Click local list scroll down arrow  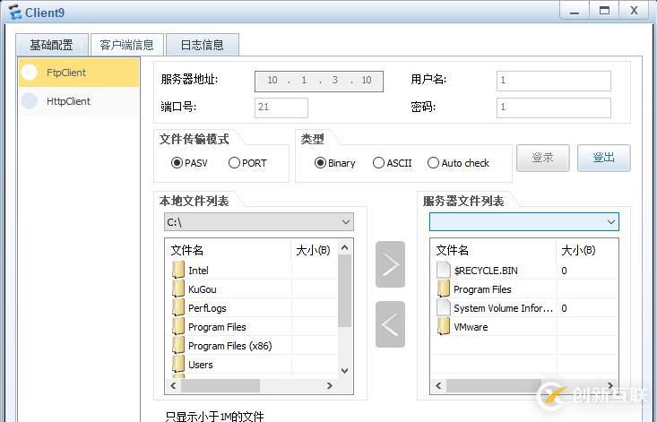pyautogui.click(x=345, y=371)
